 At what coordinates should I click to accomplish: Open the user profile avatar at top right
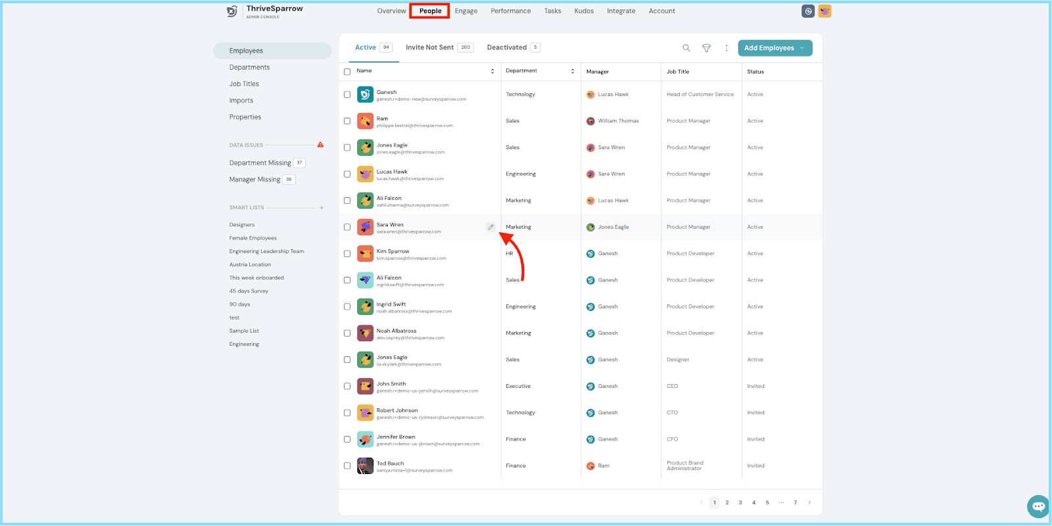[825, 11]
